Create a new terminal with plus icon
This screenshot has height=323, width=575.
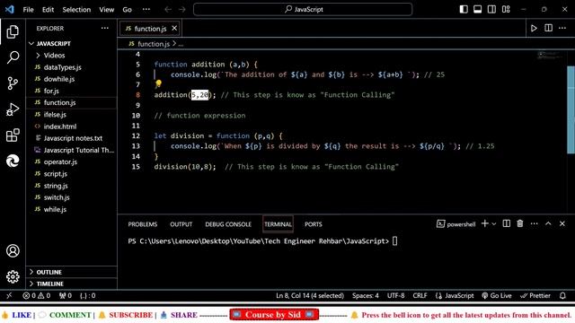pyautogui.click(x=485, y=223)
